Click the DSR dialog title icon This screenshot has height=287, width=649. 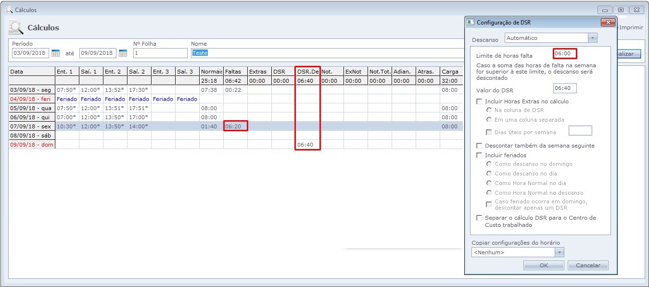[471, 23]
